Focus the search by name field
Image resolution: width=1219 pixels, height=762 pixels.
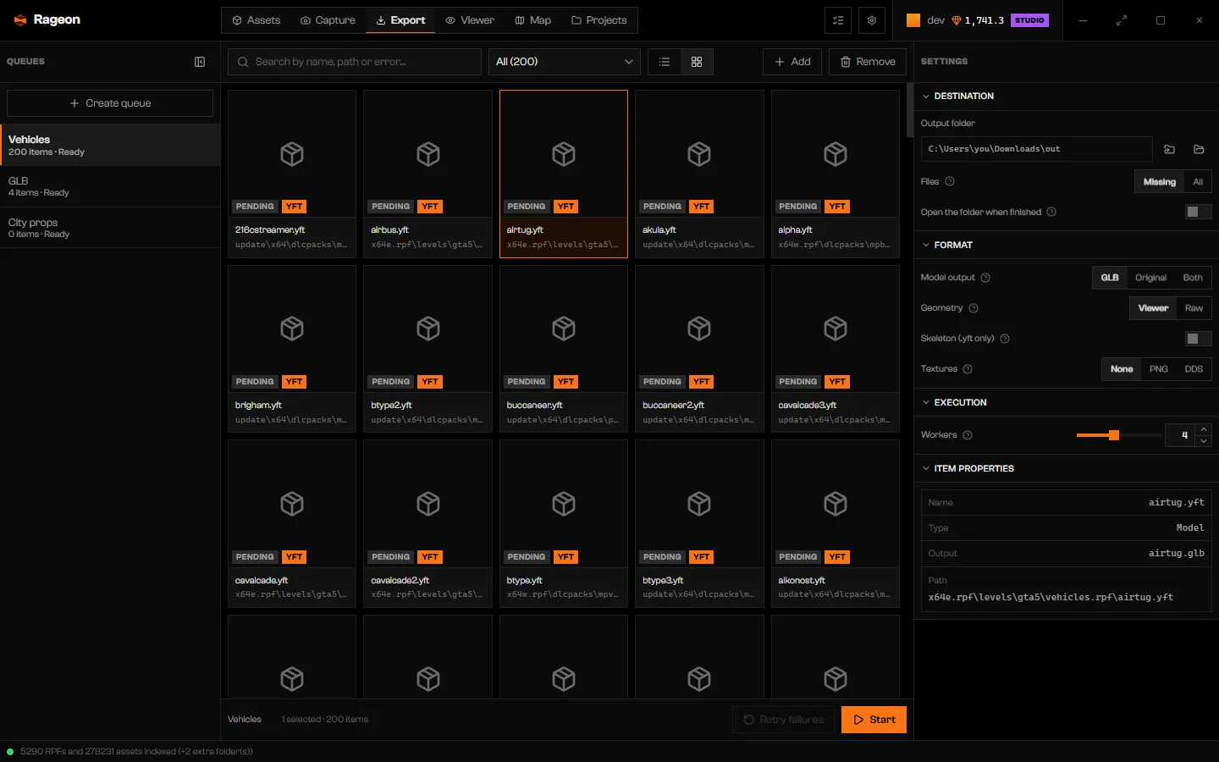[355, 62]
